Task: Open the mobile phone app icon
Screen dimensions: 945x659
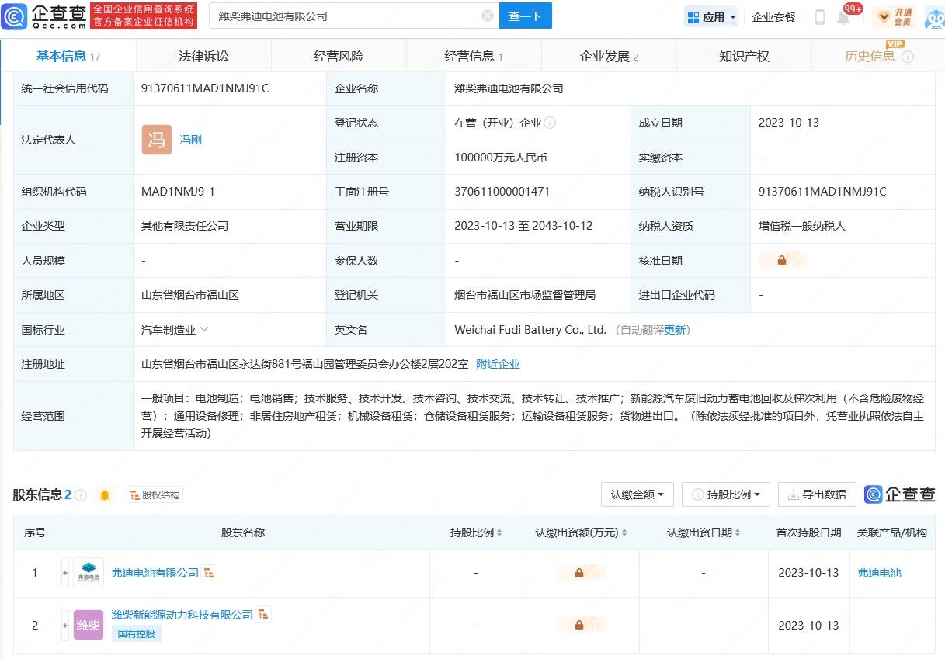Action: coord(819,16)
